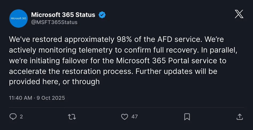Image resolution: width=253 pixels, height=130 pixels.
Task: Open the share icon for this post
Action: [x=239, y=117]
